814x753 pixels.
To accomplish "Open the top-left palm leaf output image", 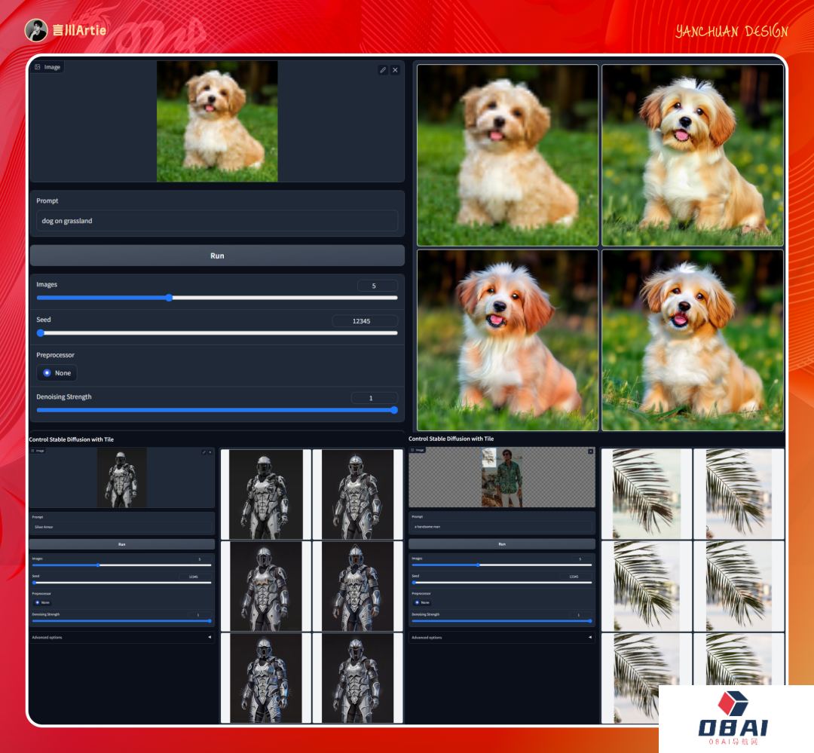I will (x=647, y=494).
